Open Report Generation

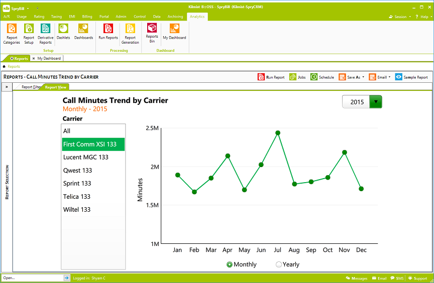coord(130,34)
